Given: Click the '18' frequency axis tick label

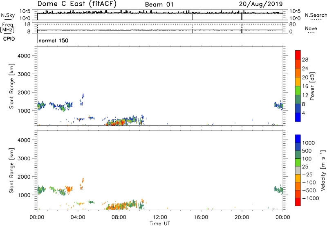Looking at the screenshot, I should (27, 24).
